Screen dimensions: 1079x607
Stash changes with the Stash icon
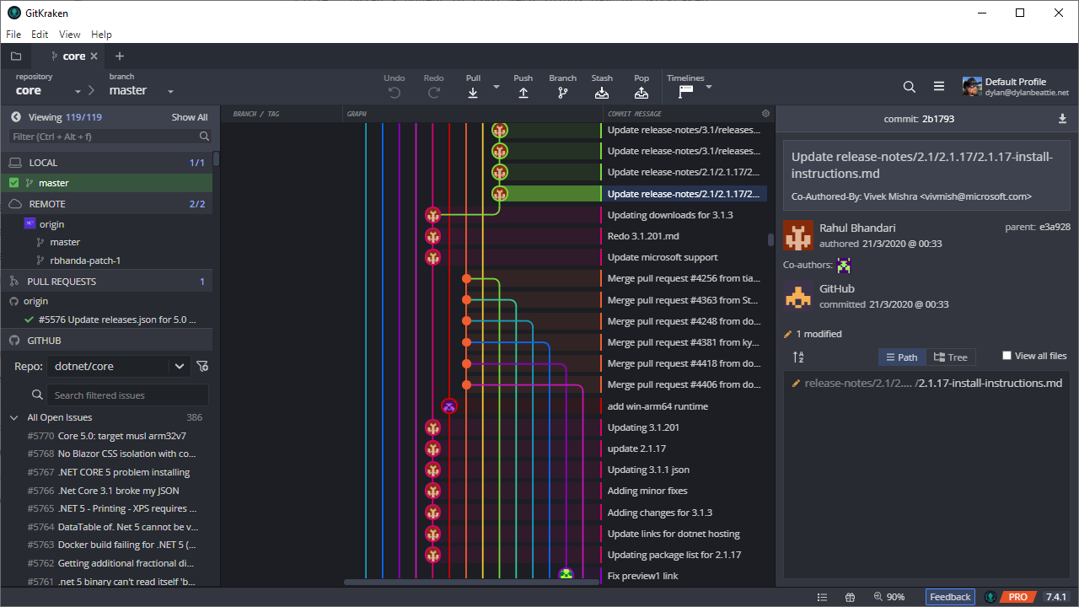click(x=602, y=93)
